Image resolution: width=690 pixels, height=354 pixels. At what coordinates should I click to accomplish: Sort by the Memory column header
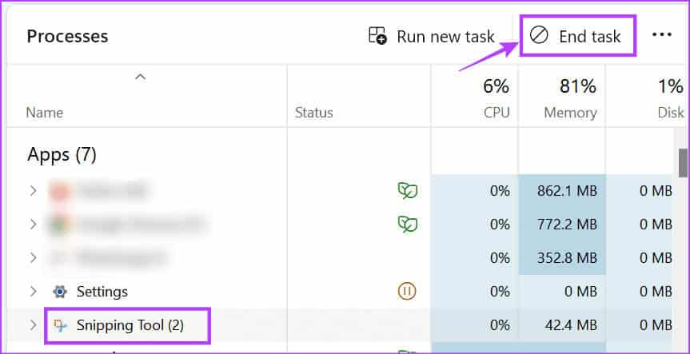(x=569, y=113)
